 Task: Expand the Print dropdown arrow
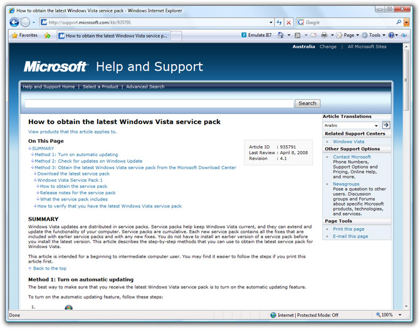pos(332,35)
